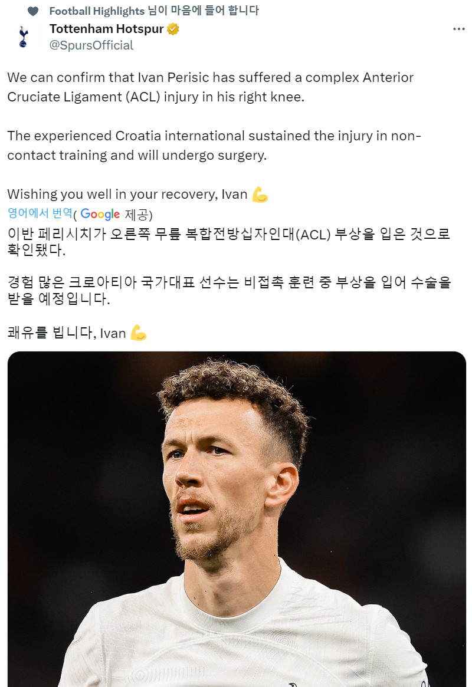
Task: Click the gold verified badge
Action: click(x=173, y=29)
